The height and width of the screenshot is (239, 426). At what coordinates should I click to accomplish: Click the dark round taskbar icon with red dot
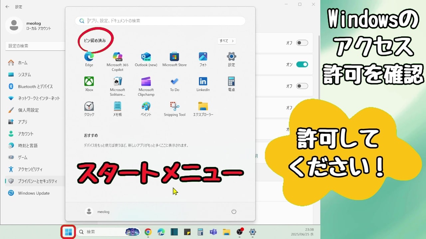(240, 232)
